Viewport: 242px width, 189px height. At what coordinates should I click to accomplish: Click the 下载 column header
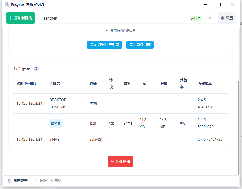click(x=163, y=84)
